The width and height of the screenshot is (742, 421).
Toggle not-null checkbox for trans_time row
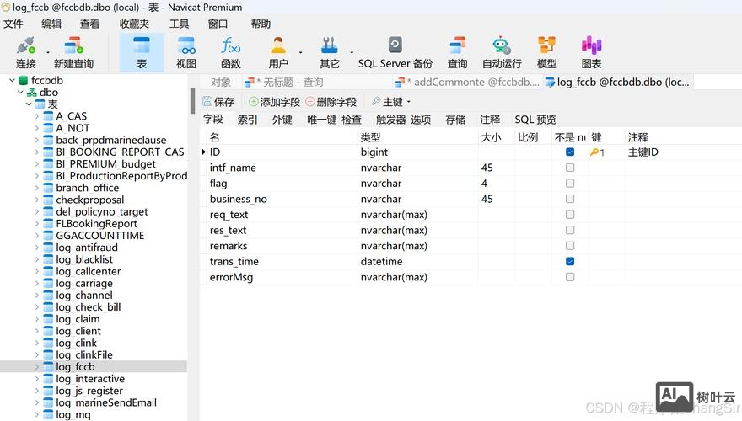570,262
